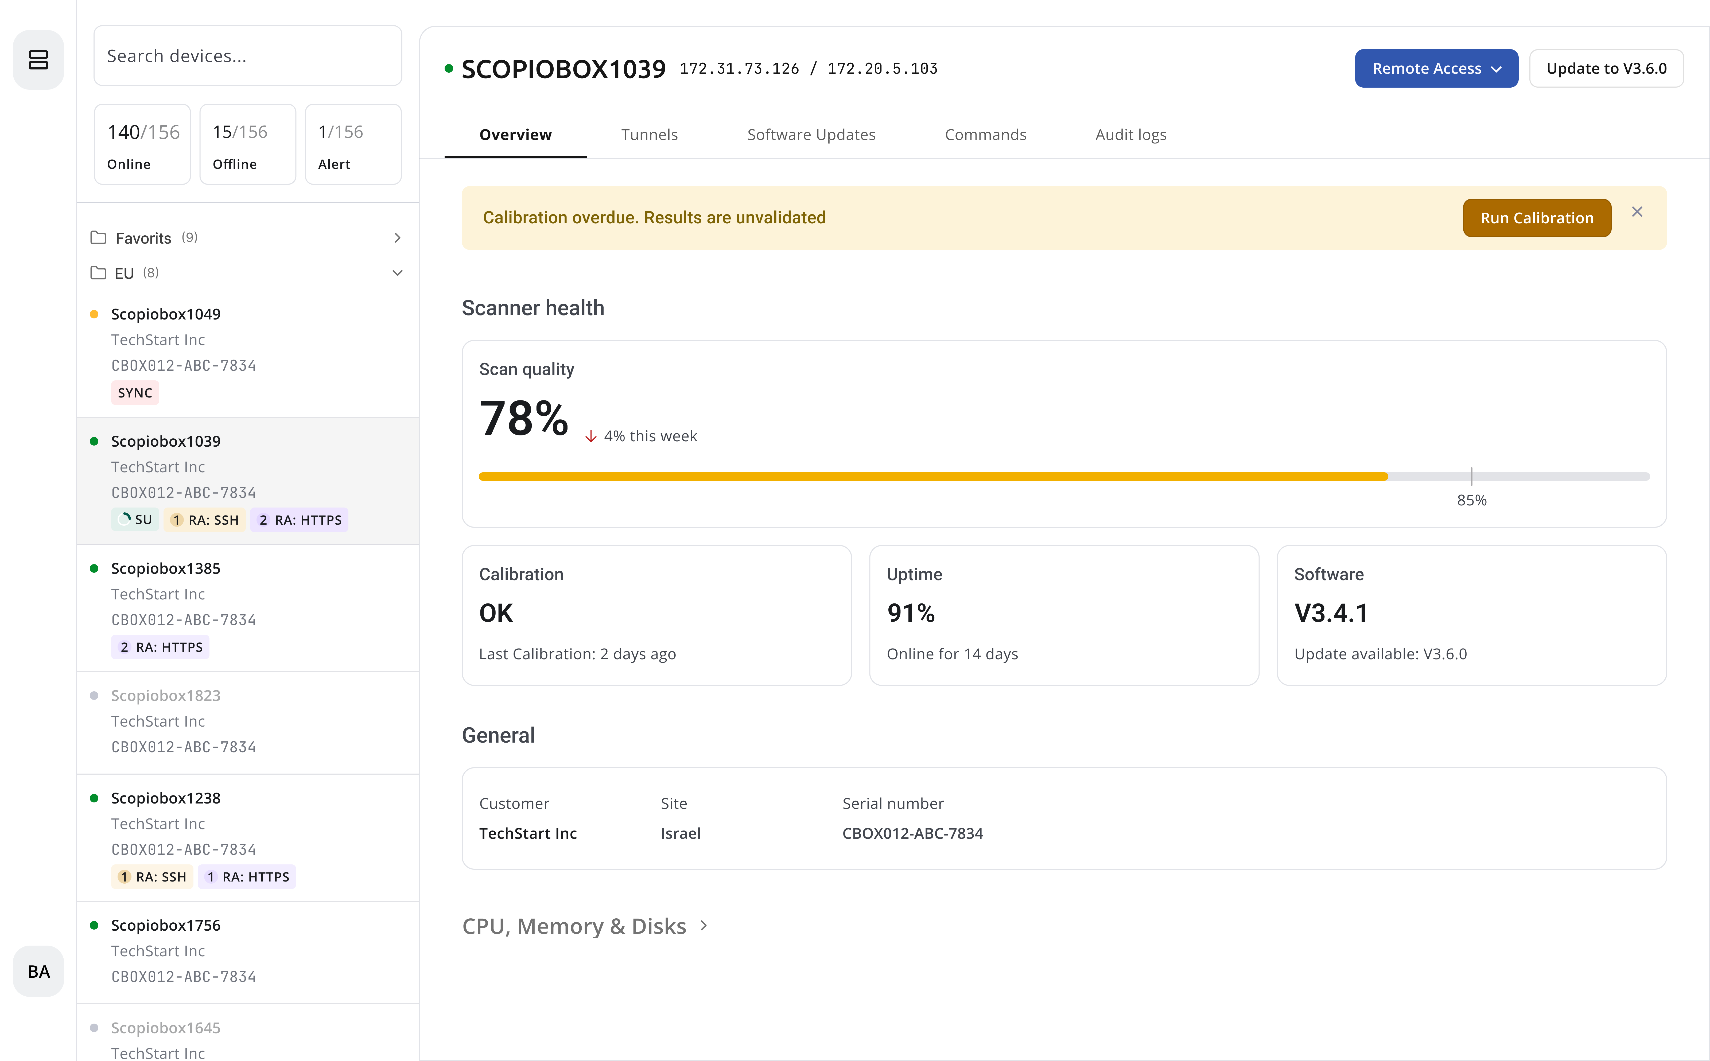Expand the Favorits folder chevron
This screenshot has width=1710, height=1061.
point(397,238)
